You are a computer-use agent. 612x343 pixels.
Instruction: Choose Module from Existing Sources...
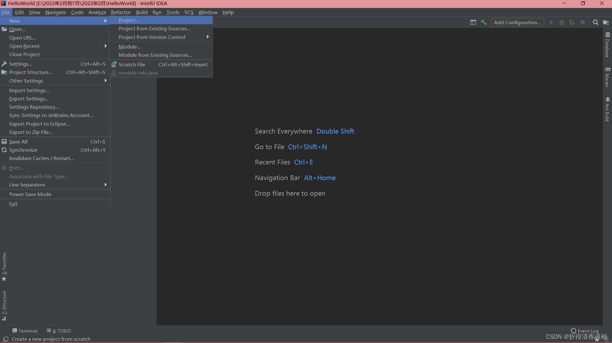coord(161,55)
